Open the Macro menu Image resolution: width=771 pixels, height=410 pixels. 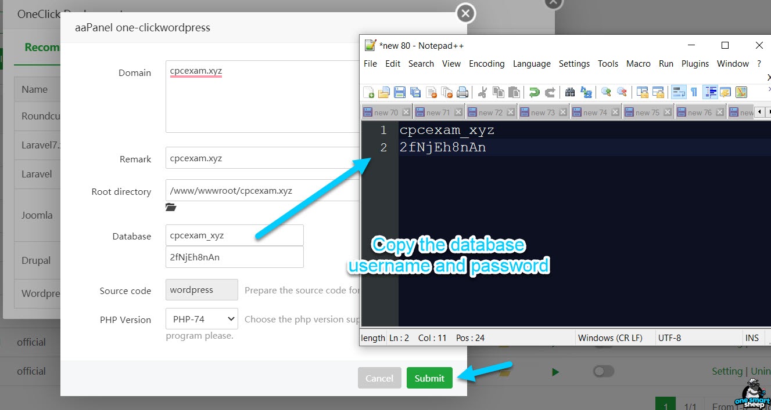point(639,64)
